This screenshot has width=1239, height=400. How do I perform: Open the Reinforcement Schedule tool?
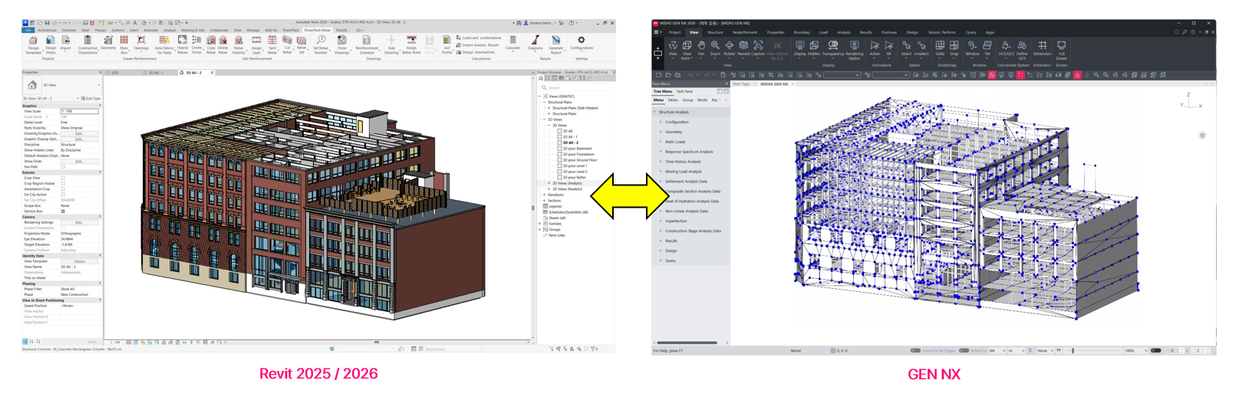click(x=367, y=44)
